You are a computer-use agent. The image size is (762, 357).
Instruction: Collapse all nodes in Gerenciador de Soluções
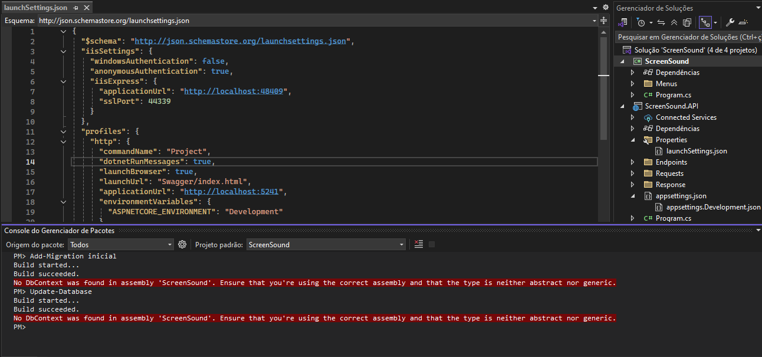(x=674, y=22)
